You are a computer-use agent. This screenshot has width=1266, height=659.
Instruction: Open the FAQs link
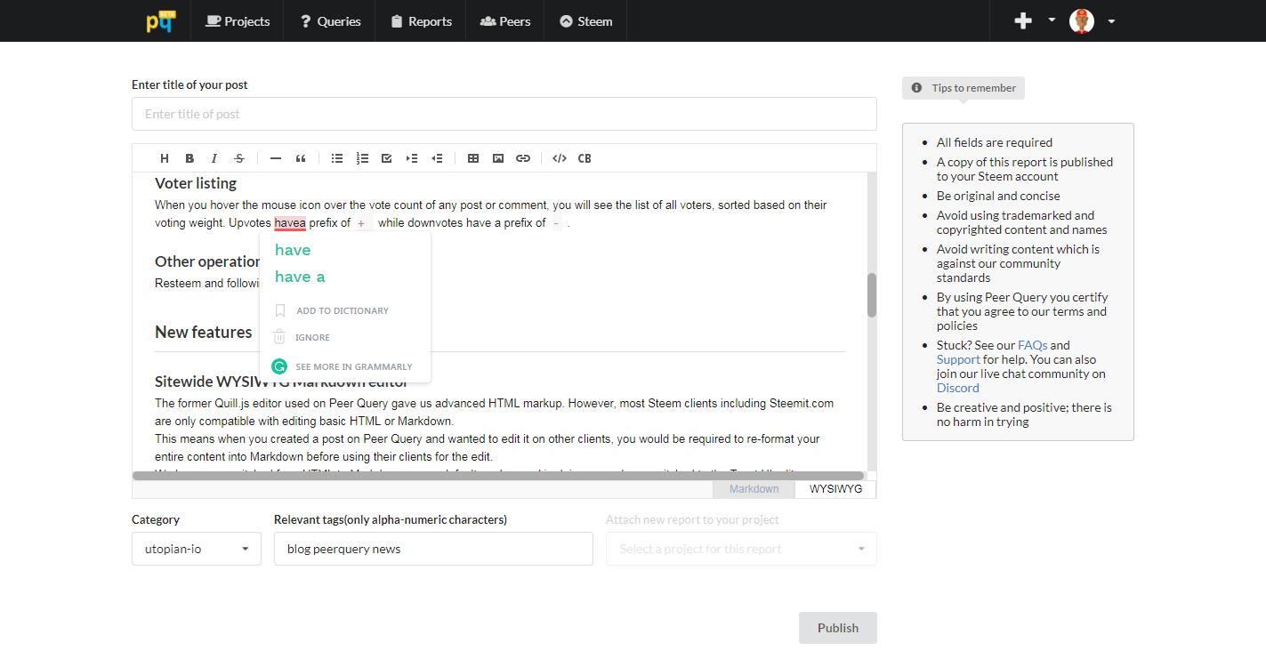[1032, 345]
